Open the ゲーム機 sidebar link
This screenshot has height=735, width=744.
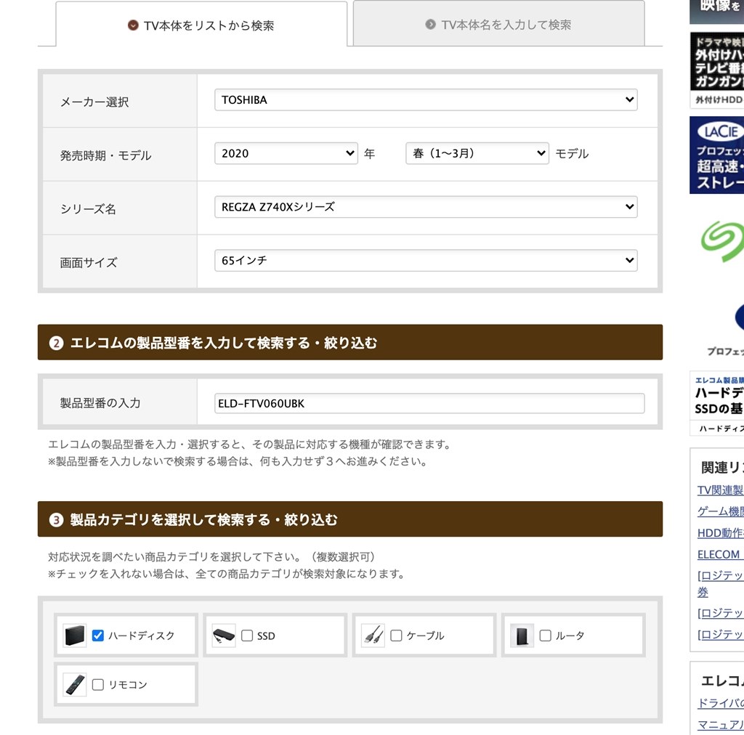tap(720, 511)
